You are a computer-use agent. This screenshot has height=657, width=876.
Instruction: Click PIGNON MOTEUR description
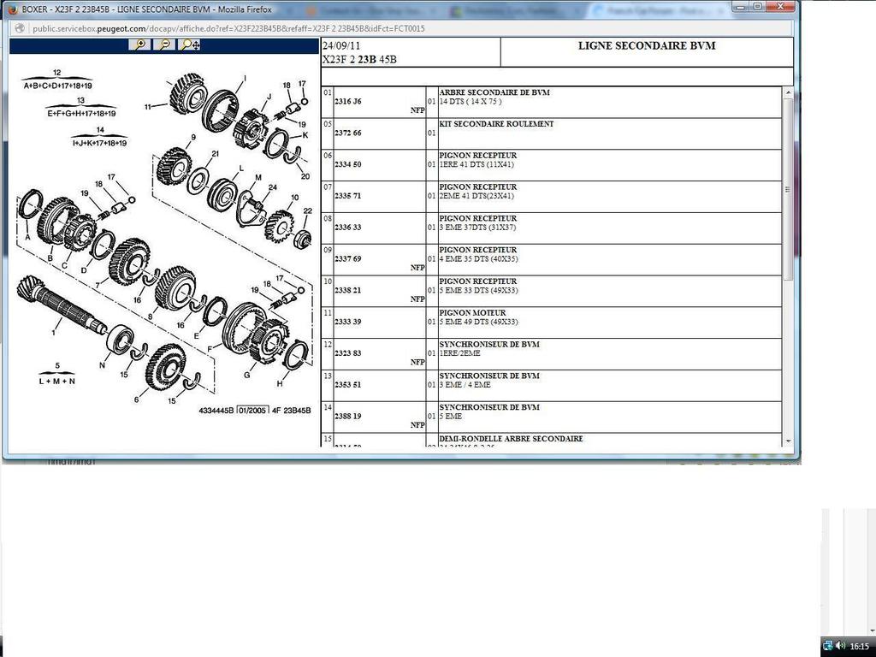click(472, 313)
